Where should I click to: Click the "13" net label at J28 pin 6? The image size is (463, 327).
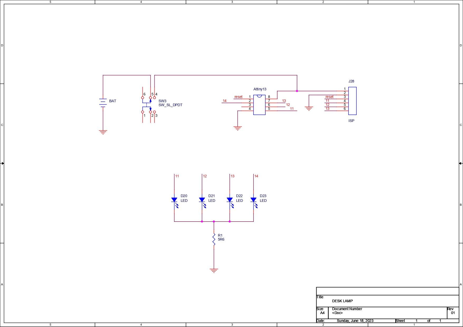327,109
